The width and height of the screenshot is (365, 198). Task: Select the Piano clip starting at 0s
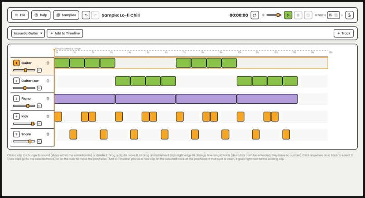(85, 99)
